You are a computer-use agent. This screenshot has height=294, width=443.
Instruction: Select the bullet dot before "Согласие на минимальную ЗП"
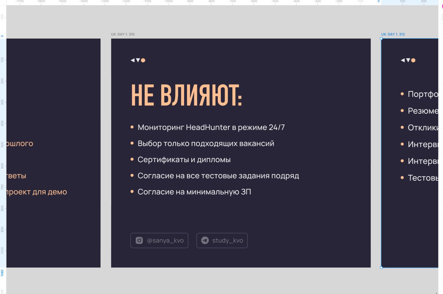click(x=132, y=192)
